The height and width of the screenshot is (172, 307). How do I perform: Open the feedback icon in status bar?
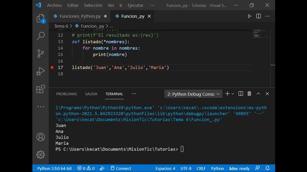coord(258,168)
